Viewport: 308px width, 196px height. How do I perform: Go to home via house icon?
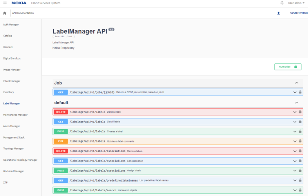click(5, 13)
